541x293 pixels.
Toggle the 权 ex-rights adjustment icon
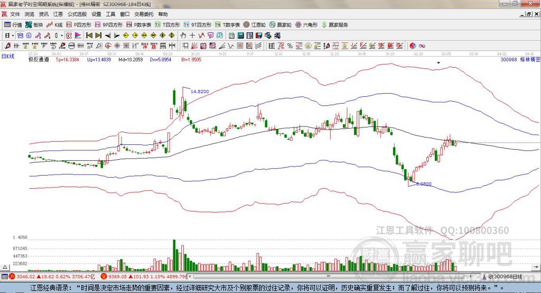(x=69, y=35)
